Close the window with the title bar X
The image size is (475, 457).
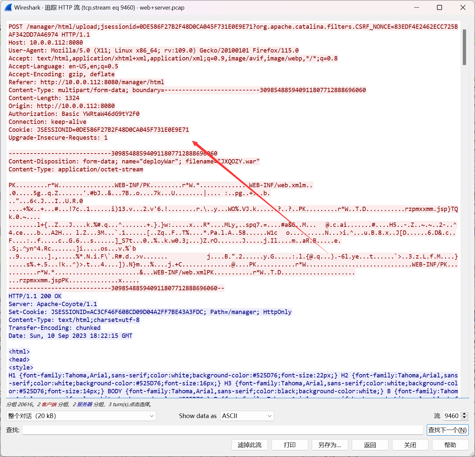(x=463, y=7)
